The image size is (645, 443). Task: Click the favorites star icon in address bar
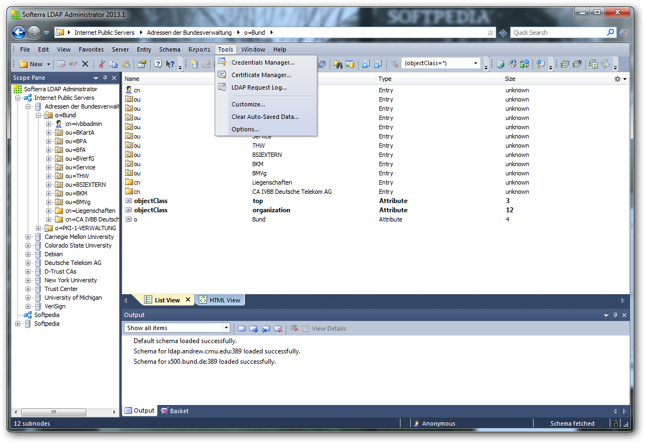coord(490,33)
